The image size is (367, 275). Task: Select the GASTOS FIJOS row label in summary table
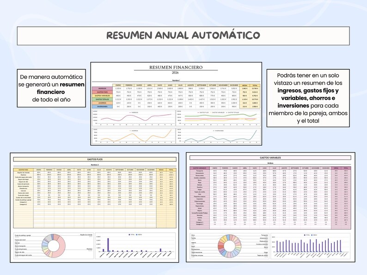102,92
